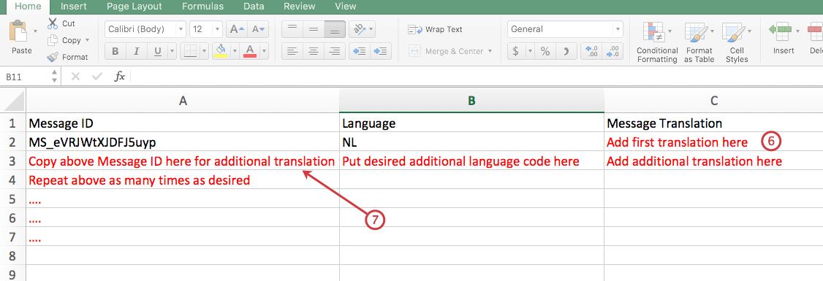Open the View tab
Image resolution: width=823 pixels, height=281 pixels.
coord(346,7)
